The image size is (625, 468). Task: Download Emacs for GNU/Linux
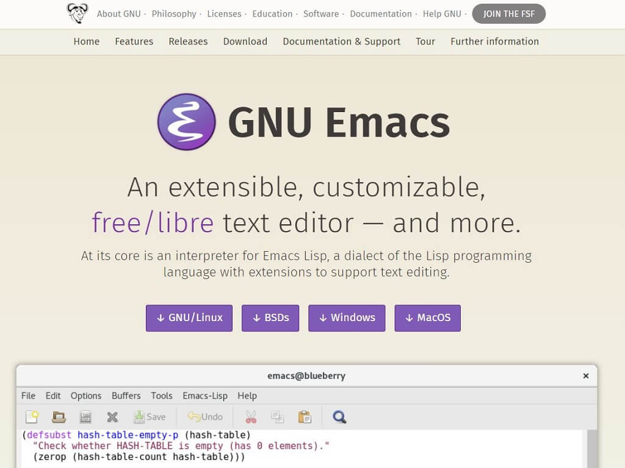[x=189, y=318]
